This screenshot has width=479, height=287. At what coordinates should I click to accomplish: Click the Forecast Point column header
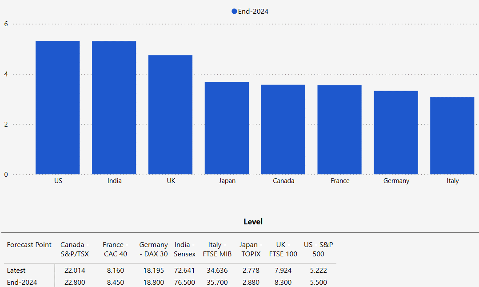point(29,245)
